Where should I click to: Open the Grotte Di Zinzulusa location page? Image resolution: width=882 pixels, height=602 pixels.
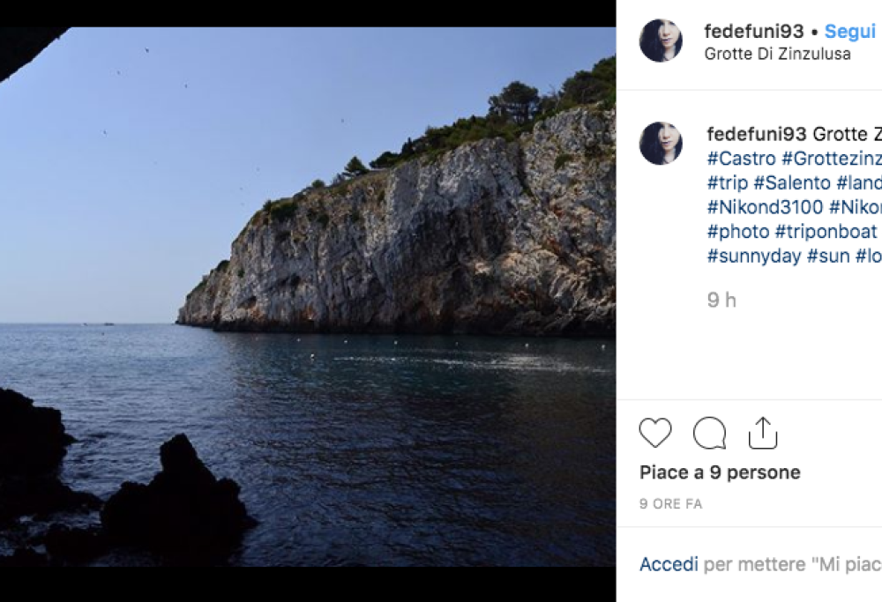click(776, 54)
